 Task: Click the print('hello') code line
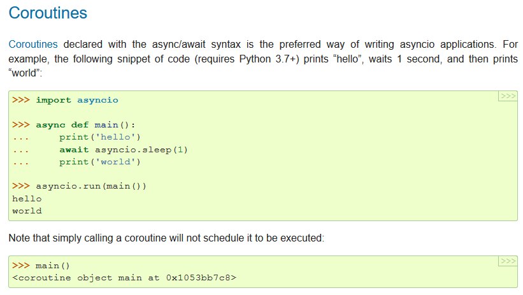tap(100, 137)
